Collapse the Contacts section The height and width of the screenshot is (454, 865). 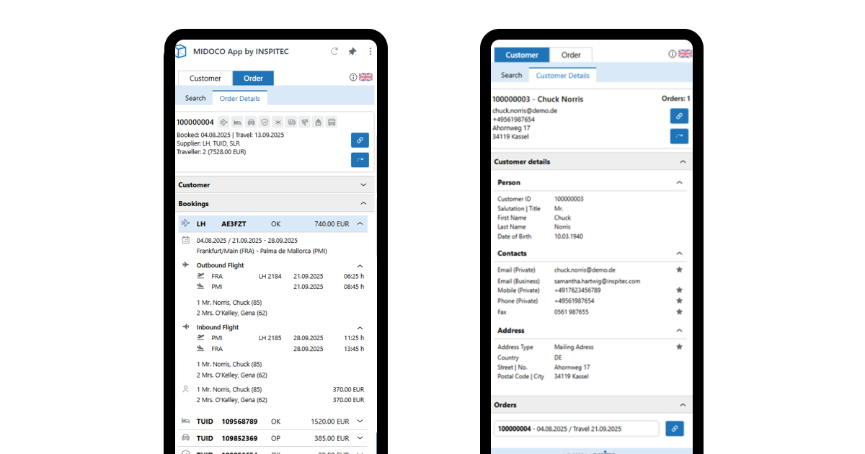tap(679, 254)
